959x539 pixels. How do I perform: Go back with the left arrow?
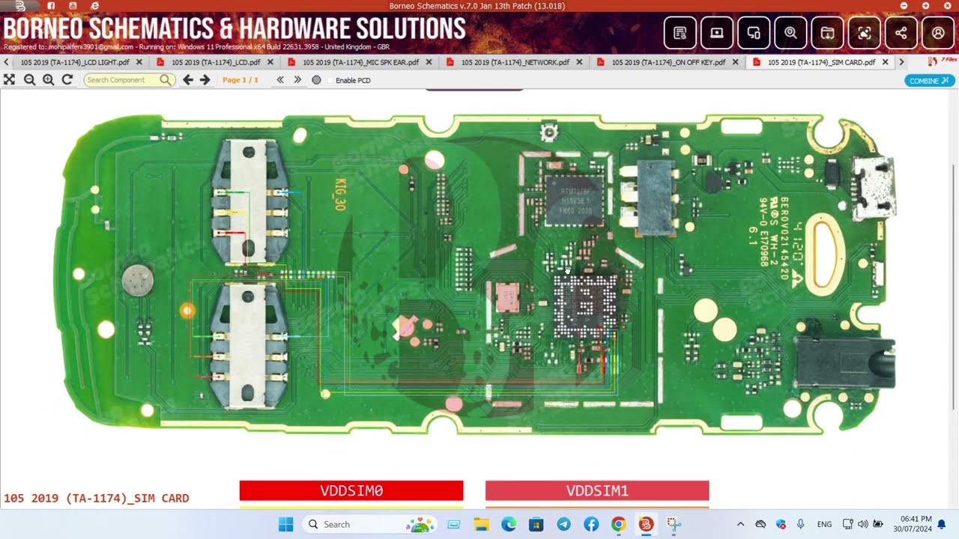188,79
